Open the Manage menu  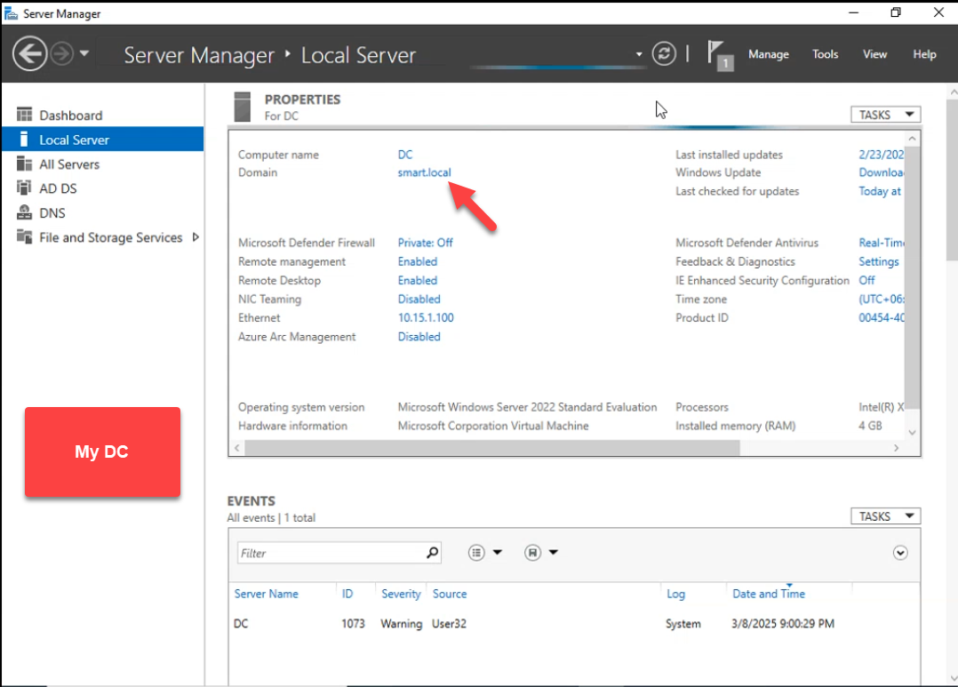[769, 54]
